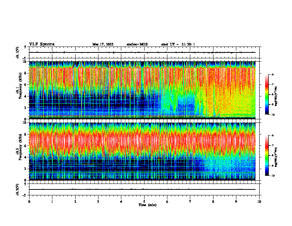Click time-axis tick label "2"
Screen dimensions: 292x226
[75, 202]
